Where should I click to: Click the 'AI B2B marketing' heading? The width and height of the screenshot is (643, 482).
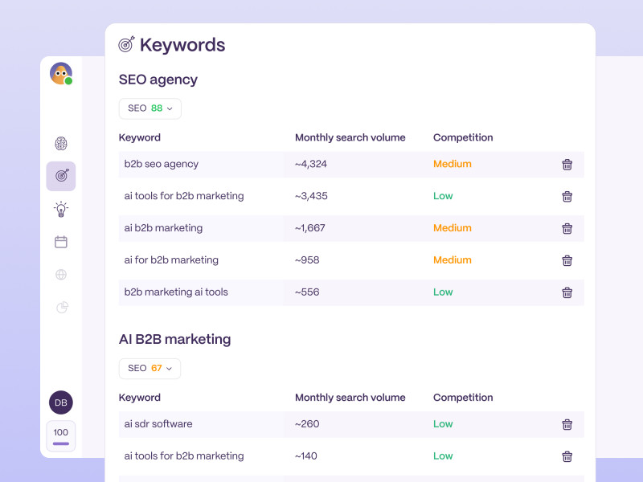click(x=175, y=339)
